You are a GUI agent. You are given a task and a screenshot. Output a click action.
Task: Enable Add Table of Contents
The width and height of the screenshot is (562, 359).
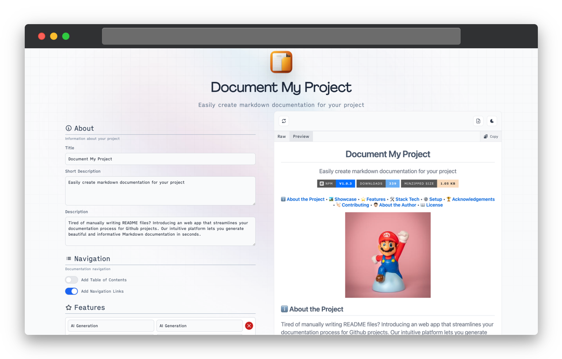click(x=71, y=280)
